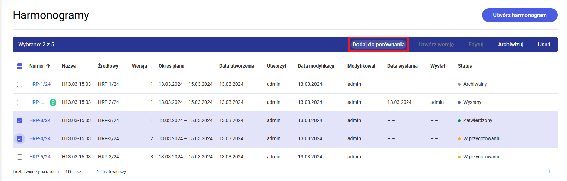The height and width of the screenshot is (181, 567).
Task: Open the rows per page dropdown
Action: pos(73,172)
